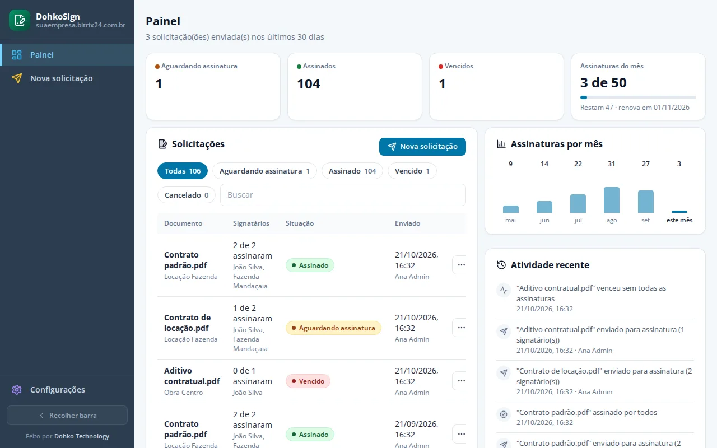Viewport: 717px width, 448px height.
Task: Click the Assinaturas do mês progress bar
Action: 638,97
